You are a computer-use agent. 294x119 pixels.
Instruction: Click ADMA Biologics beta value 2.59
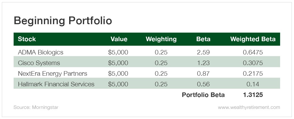click(203, 52)
